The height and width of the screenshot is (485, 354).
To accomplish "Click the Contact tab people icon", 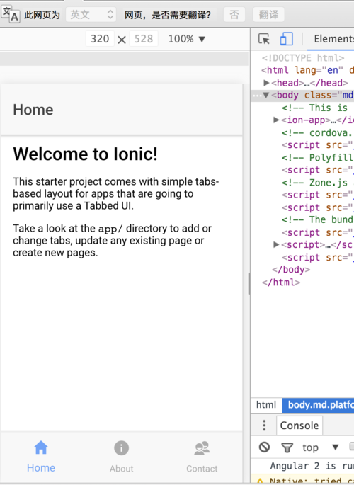I will click(202, 448).
